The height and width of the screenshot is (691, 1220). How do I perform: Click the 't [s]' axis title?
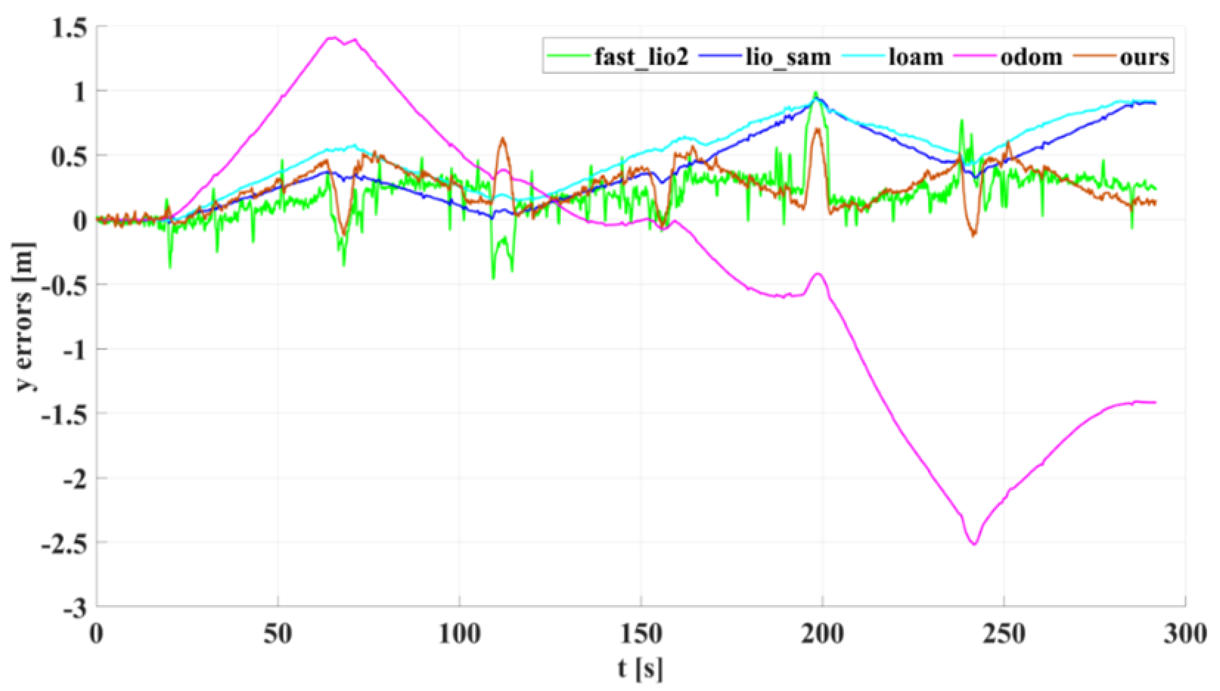[x=641, y=670]
